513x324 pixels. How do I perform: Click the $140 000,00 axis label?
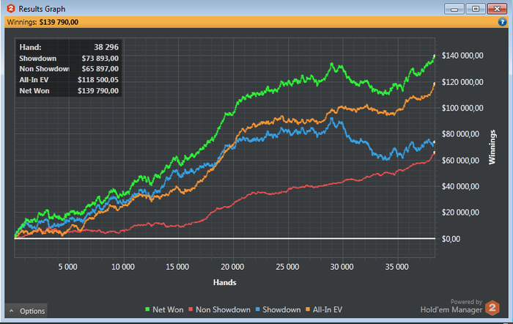tap(462, 56)
